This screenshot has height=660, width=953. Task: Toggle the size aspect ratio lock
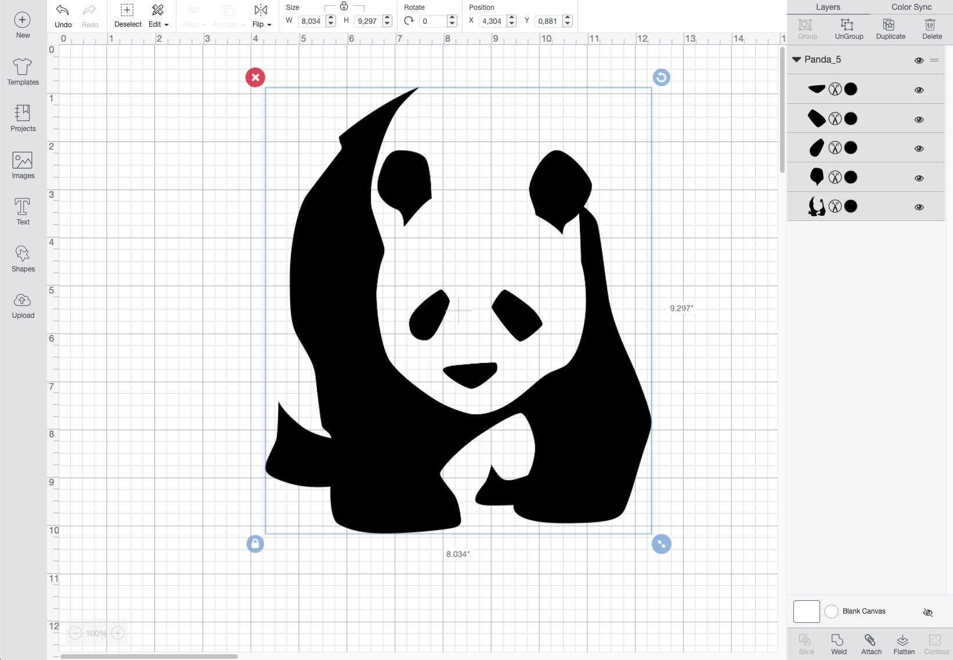[x=344, y=6]
